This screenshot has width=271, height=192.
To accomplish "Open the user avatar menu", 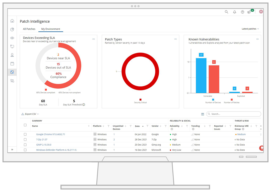I will (261, 12).
